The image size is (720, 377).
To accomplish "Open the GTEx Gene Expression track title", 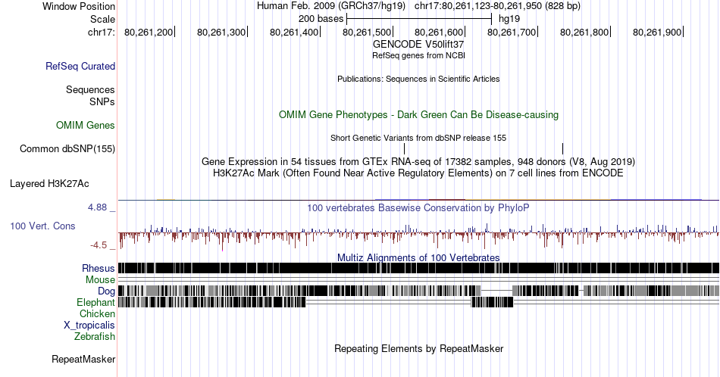I will coord(418,161).
